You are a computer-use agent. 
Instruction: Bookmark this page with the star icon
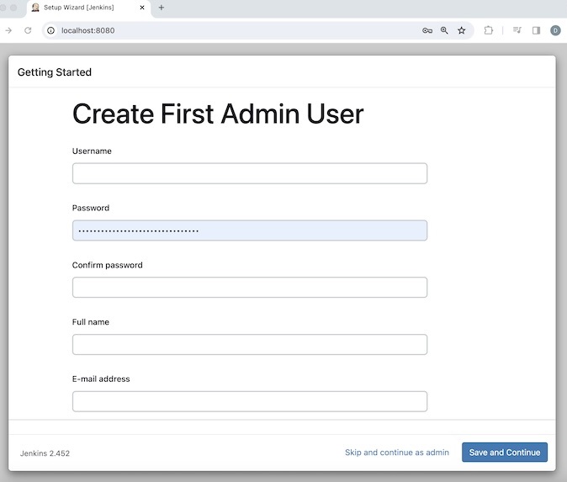462,30
